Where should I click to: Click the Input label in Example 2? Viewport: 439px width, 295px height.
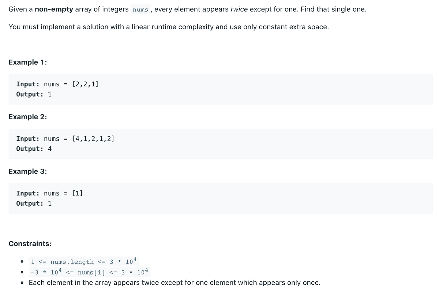coord(28,139)
